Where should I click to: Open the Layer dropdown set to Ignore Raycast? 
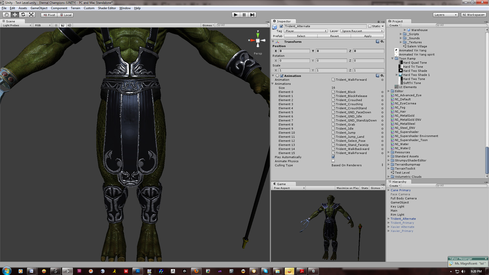(x=362, y=31)
